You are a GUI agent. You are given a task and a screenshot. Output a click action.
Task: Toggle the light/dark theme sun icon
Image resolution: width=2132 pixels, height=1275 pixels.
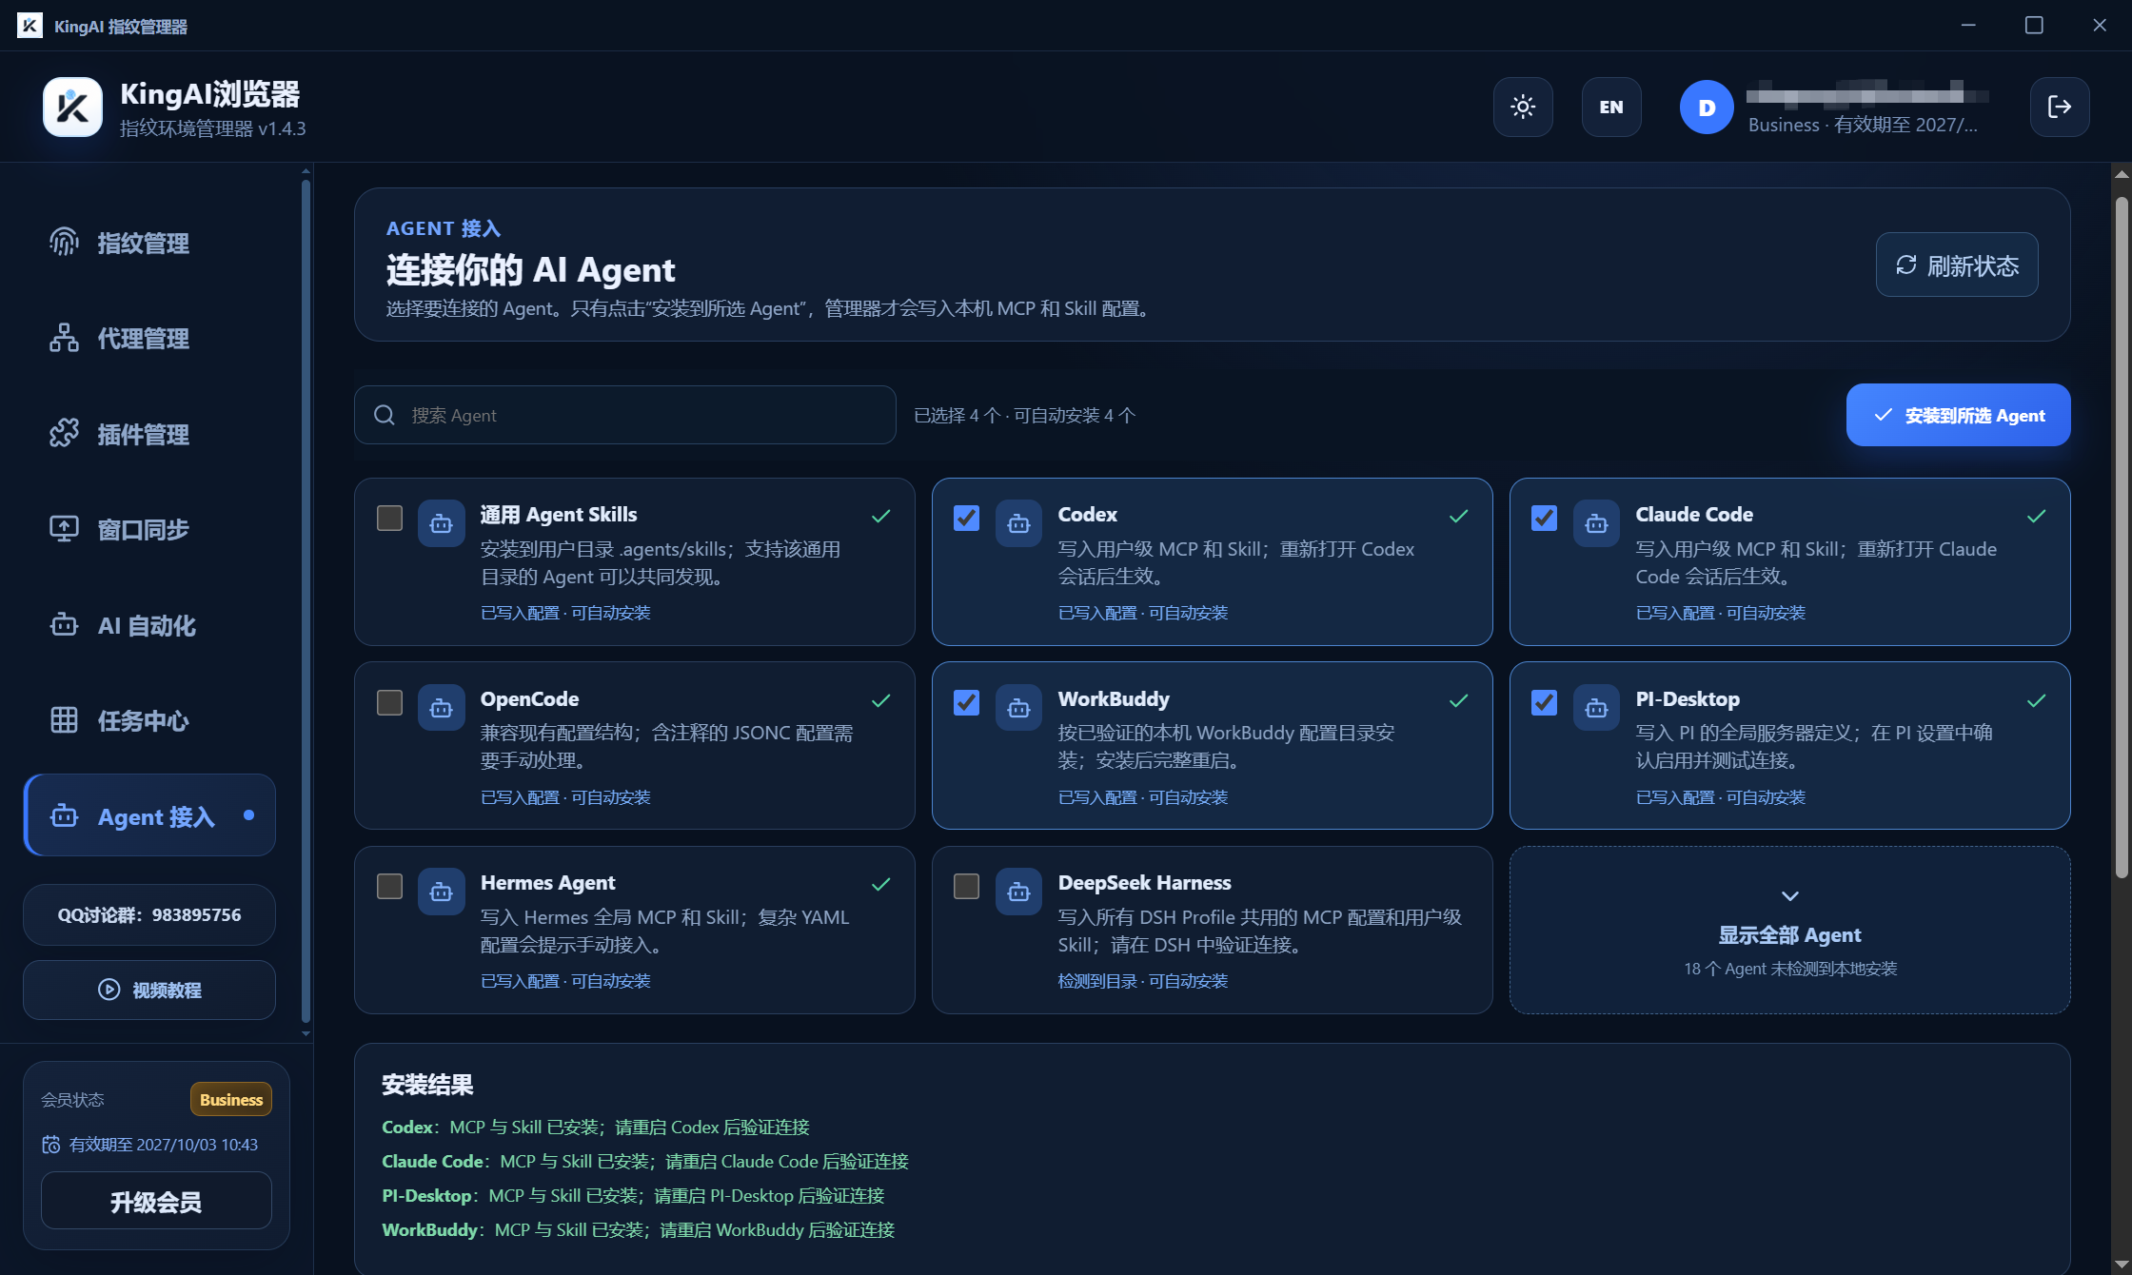[1523, 107]
